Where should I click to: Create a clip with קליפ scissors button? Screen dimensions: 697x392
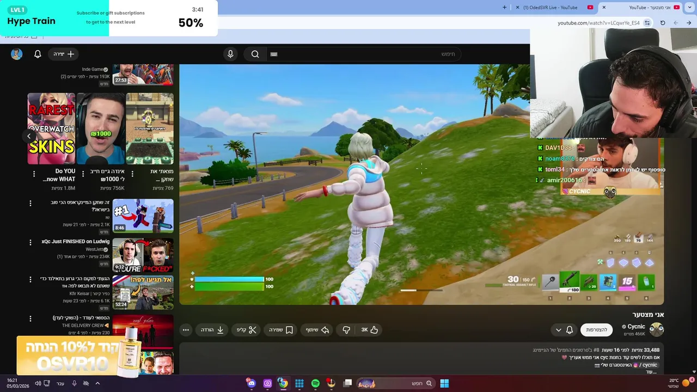[247, 330]
